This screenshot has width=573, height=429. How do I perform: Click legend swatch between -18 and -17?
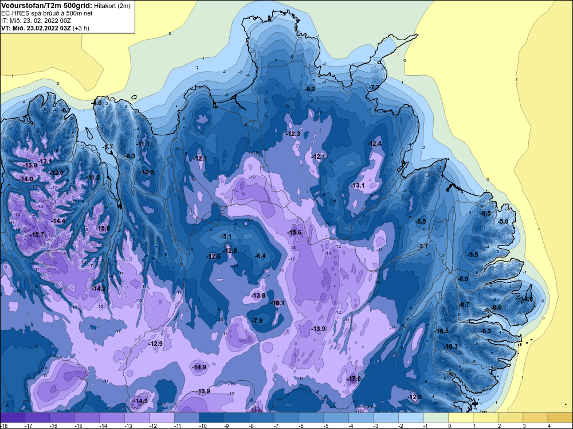13,418
